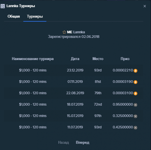Close the Lannka Турниры dialog
This screenshot has width=151, height=150.
click(145, 6)
